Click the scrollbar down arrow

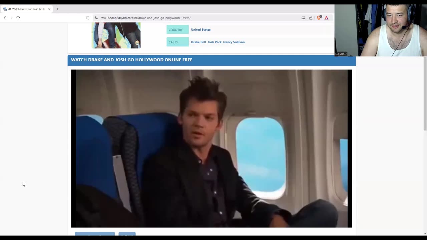coord(425,234)
